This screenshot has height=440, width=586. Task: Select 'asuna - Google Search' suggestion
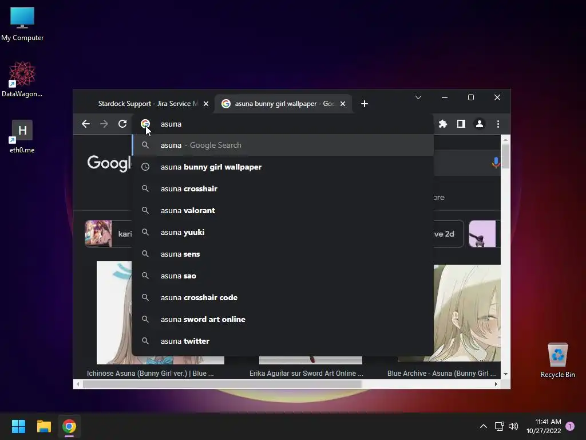coord(283,145)
